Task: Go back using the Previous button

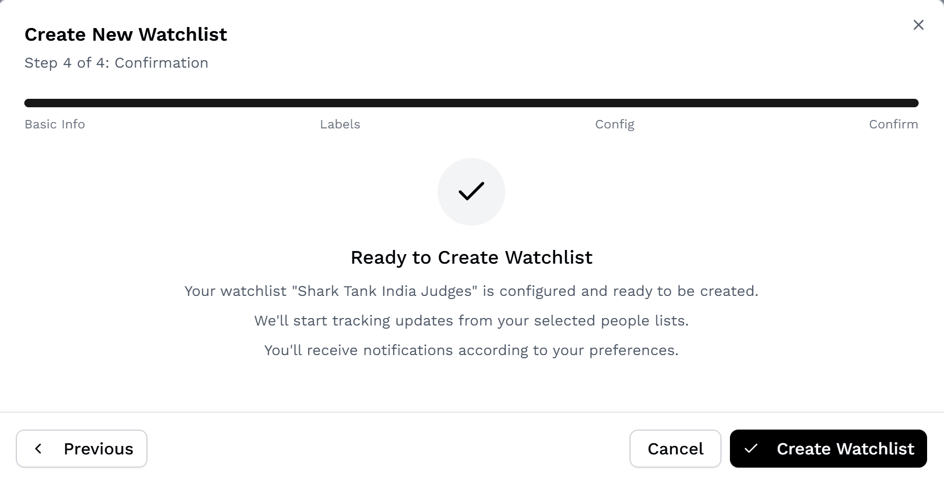Action: pos(81,449)
